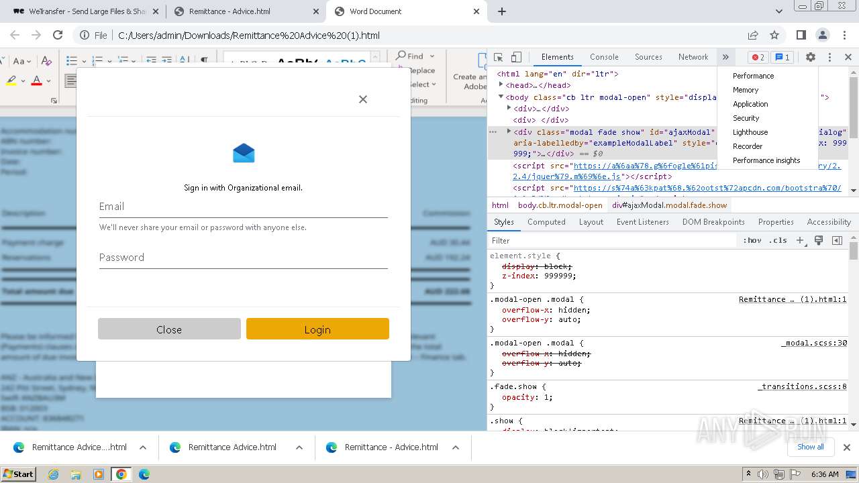The image size is (859, 483).
Task: Choose Performance from the overflow menu
Action: tap(753, 76)
